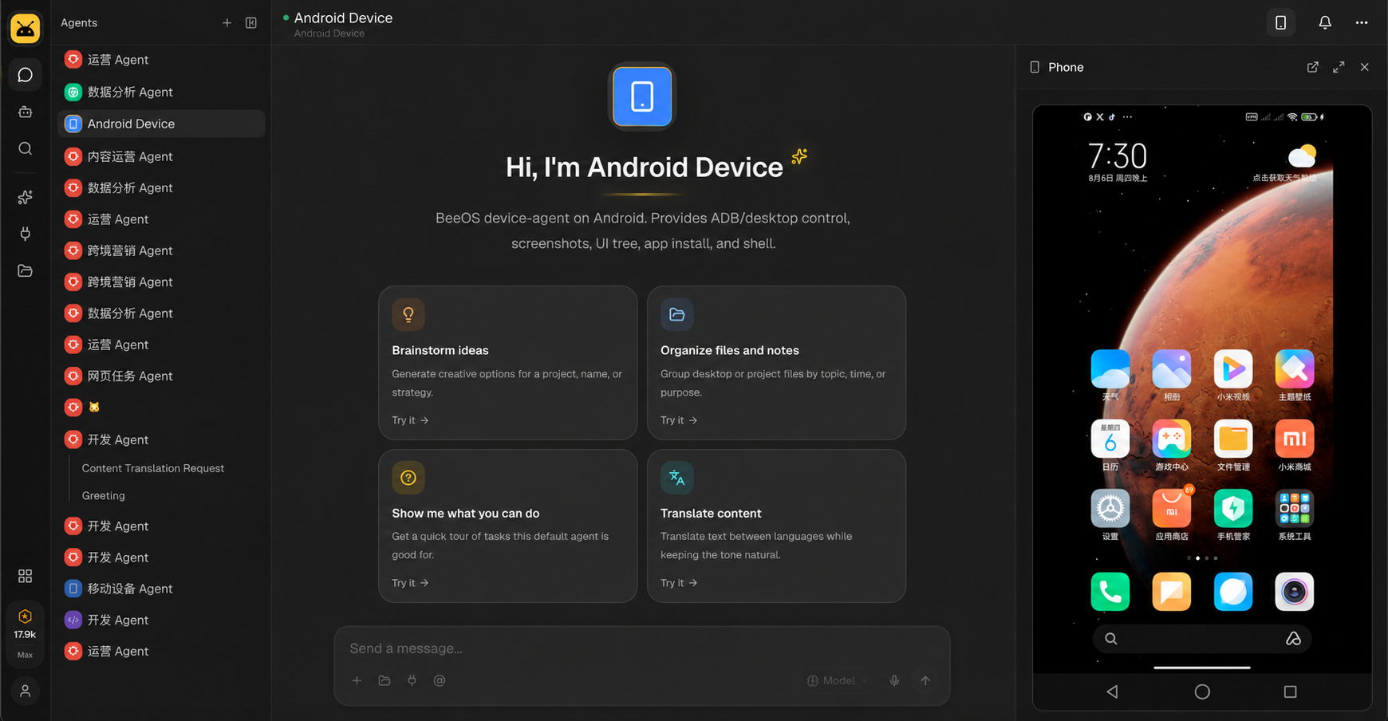
Task: Try the Translate content suggestion
Action: [776, 526]
